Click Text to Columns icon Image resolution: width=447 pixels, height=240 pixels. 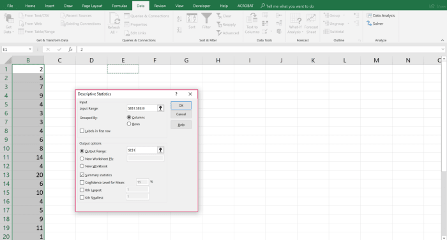[252, 18]
